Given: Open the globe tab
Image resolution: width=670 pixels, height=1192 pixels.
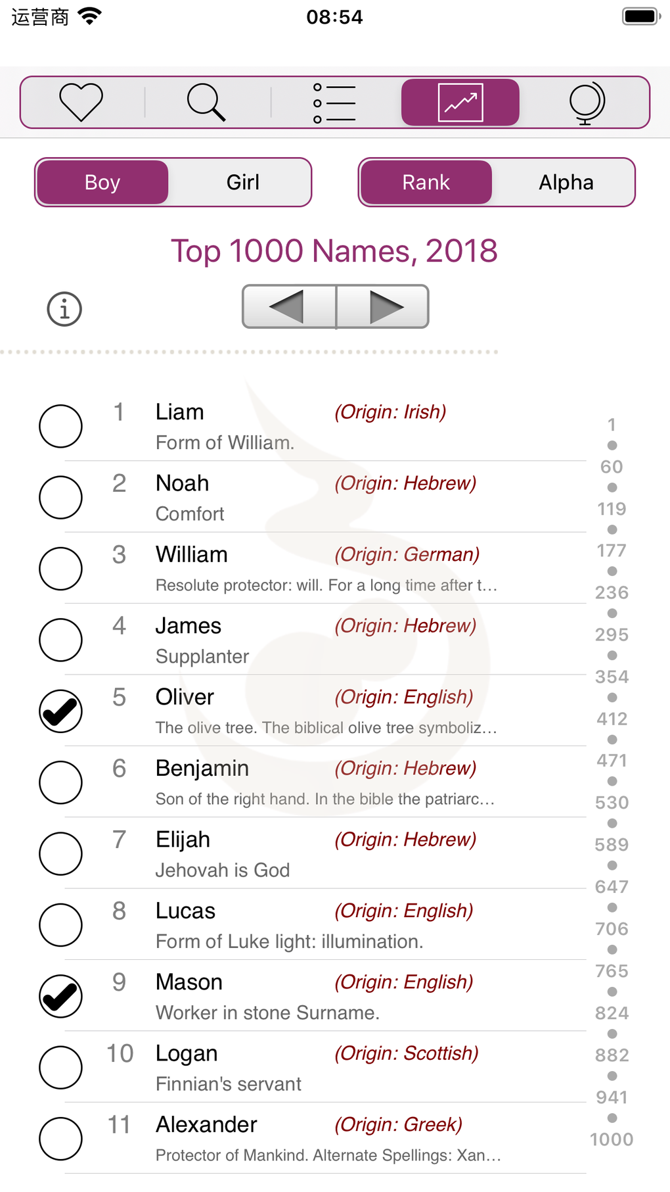Looking at the screenshot, I should [x=586, y=103].
